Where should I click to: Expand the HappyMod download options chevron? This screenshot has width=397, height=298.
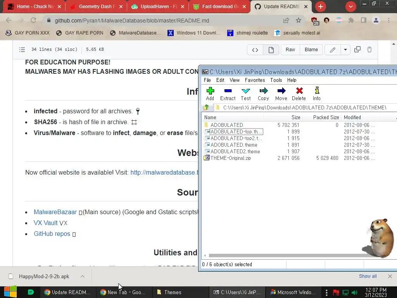pyautogui.click(x=83, y=276)
